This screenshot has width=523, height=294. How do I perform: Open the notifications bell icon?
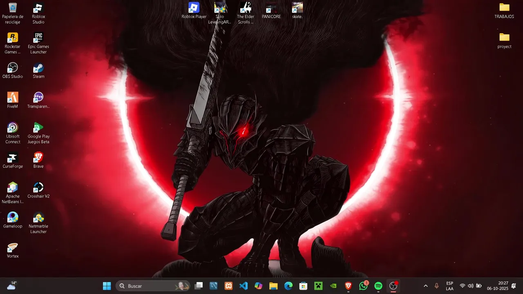pyautogui.click(x=514, y=286)
